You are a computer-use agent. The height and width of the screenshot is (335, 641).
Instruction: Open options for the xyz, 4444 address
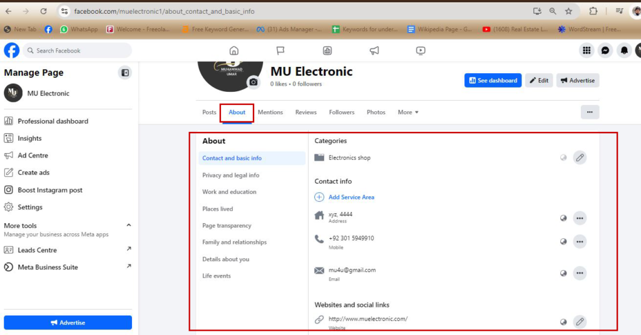[580, 218]
